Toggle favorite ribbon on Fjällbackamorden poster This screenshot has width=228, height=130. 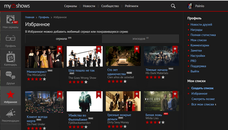[x=99, y=95]
